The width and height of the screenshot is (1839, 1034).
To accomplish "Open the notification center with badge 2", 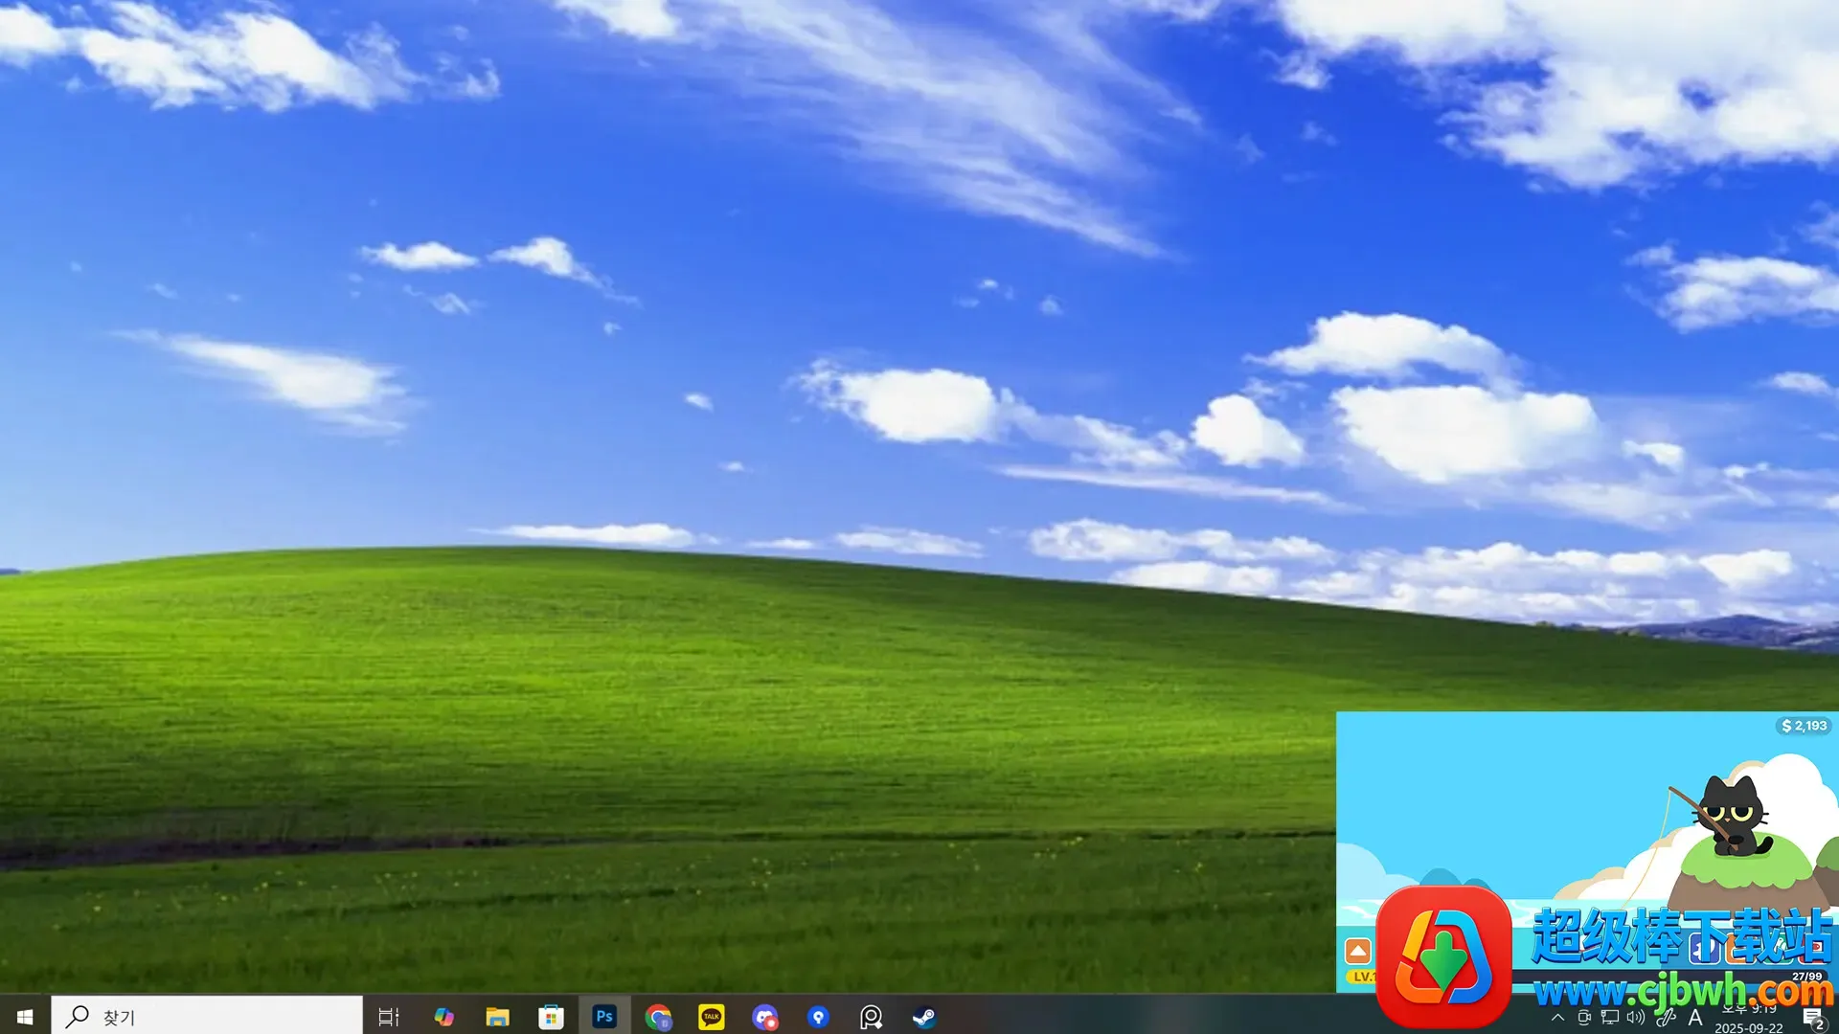I will [1813, 1019].
